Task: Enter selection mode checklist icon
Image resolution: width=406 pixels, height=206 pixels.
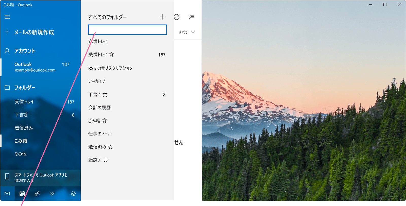Action: [192, 17]
